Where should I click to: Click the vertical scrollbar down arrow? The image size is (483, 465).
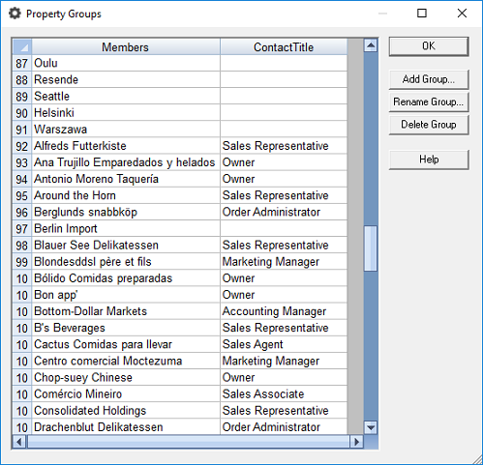[x=371, y=428]
